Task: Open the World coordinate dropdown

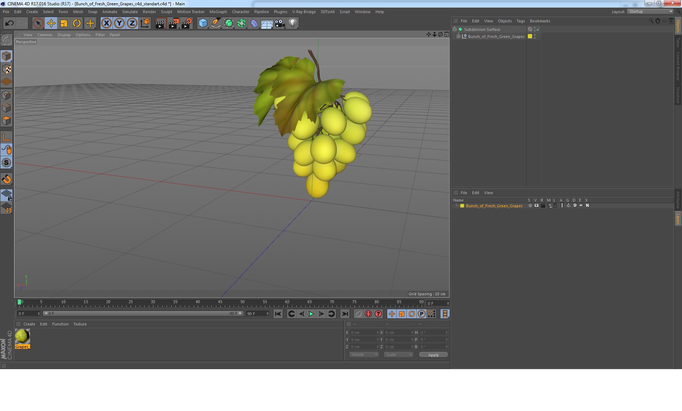Action: [x=364, y=355]
